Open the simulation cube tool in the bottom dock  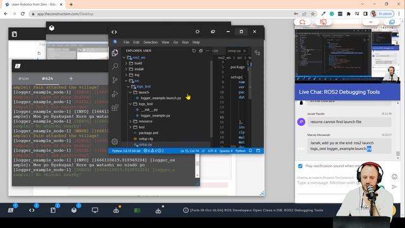74,210
